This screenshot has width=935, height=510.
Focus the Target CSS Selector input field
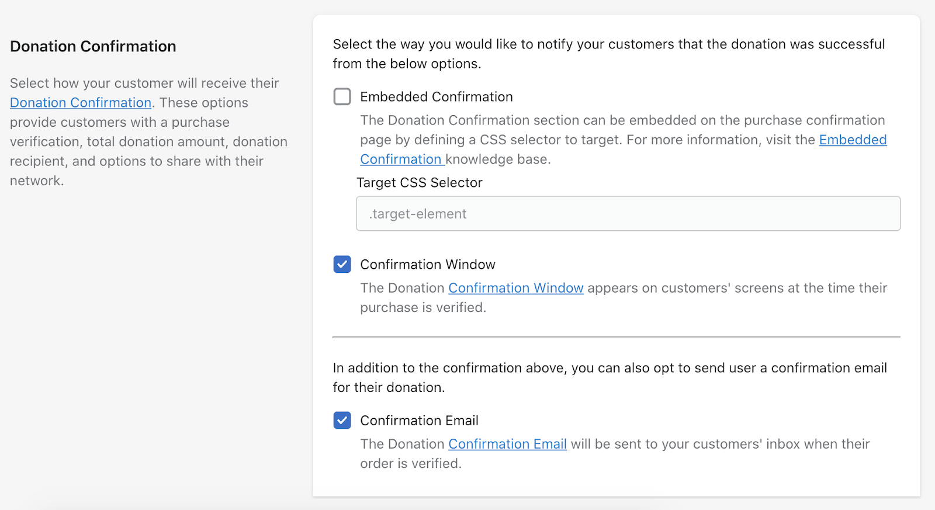(x=628, y=214)
